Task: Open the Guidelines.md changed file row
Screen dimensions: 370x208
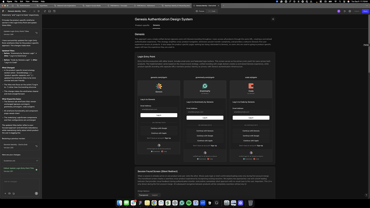Action: pos(21,161)
